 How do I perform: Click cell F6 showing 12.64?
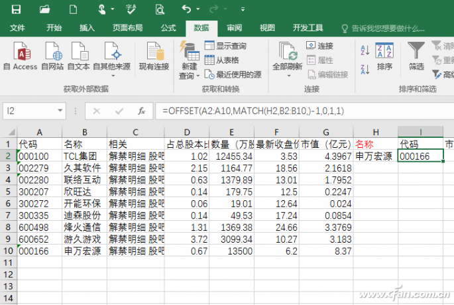point(276,204)
